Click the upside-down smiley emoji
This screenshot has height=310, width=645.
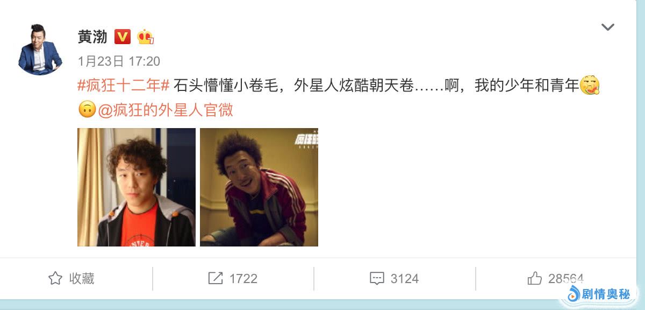[87, 110]
